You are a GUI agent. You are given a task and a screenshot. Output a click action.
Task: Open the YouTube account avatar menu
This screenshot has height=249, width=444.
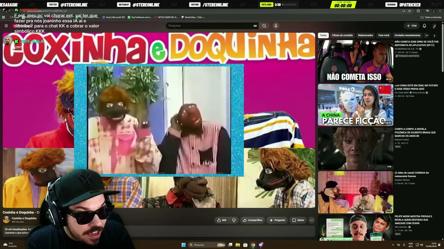tap(434, 26)
